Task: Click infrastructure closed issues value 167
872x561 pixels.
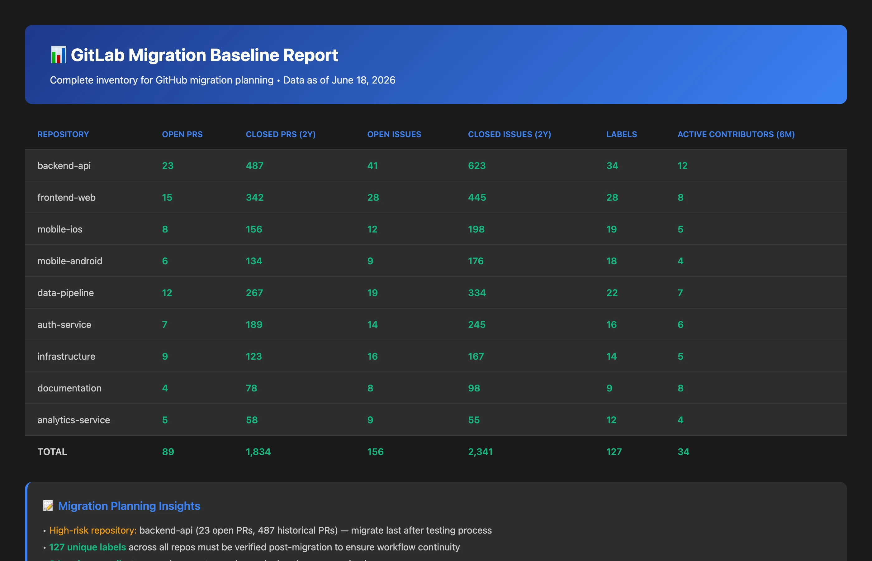Action: 476,356
